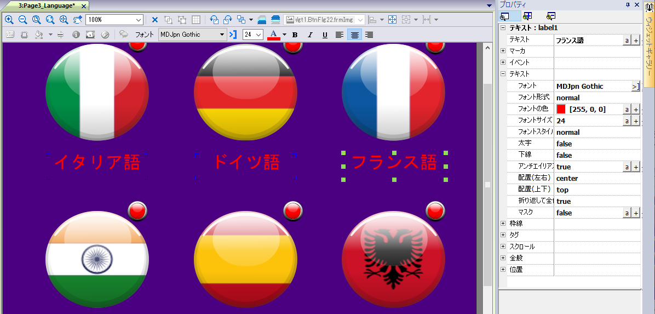Toggle underline formatting
The image size is (655, 314).
tap(325, 35)
